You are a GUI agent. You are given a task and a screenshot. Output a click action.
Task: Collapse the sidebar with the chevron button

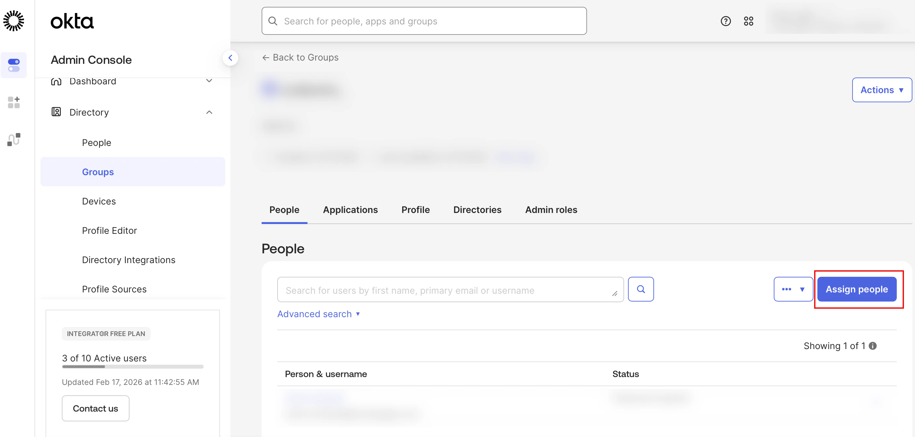230,58
